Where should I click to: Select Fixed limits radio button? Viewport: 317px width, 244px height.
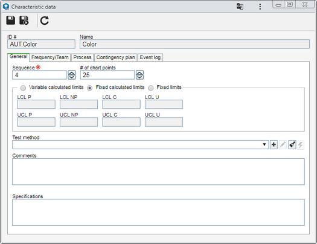point(151,88)
